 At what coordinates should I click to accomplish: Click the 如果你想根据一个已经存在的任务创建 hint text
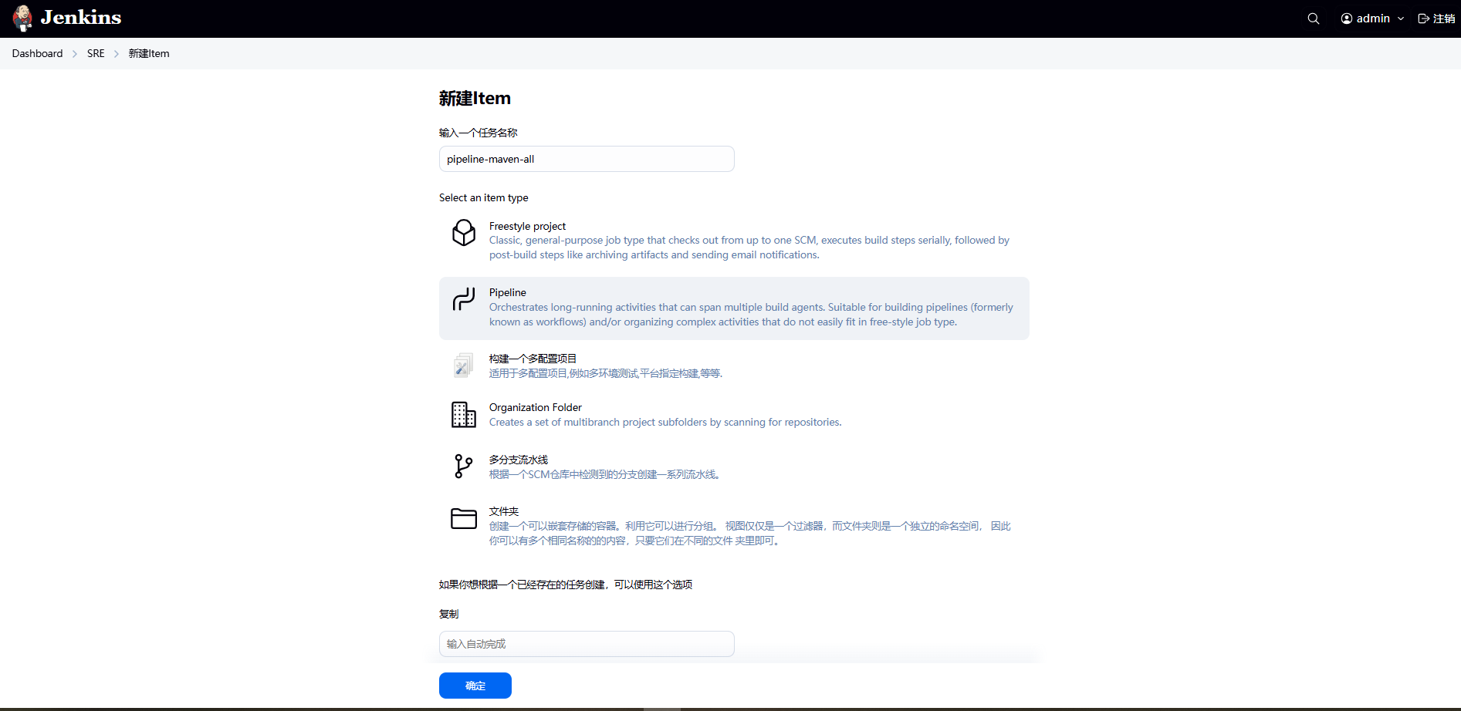pos(566,585)
